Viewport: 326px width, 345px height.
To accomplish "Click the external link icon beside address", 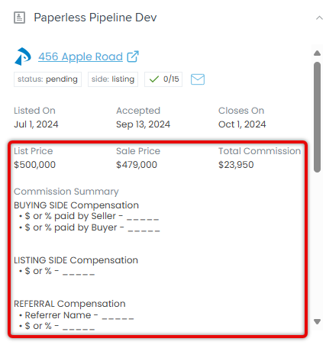I will (x=133, y=56).
